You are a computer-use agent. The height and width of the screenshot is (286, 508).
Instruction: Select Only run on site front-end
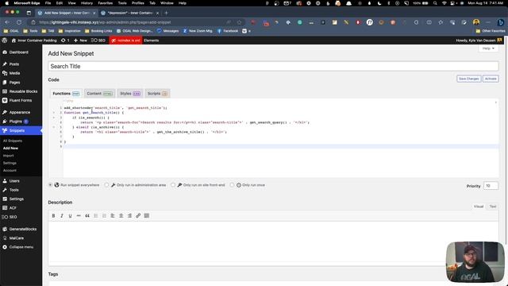tap(173, 185)
